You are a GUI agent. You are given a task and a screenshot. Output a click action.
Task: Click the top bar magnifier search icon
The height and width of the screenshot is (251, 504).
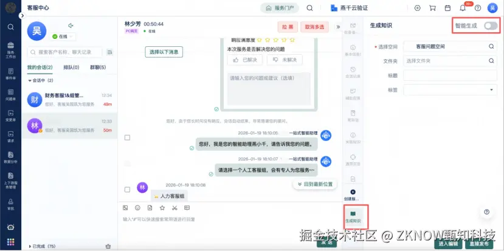[x=309, y=8]
